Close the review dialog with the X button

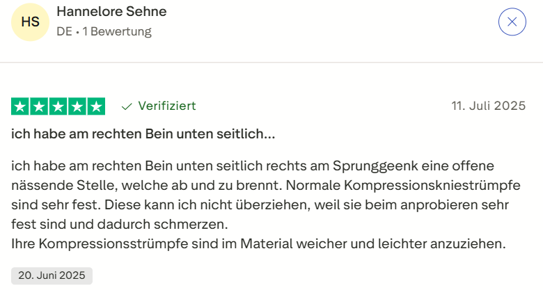(x=512, y=22)
